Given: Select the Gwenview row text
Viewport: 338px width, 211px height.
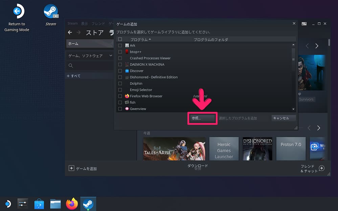Looking at the screenshot, I should 138,109.
